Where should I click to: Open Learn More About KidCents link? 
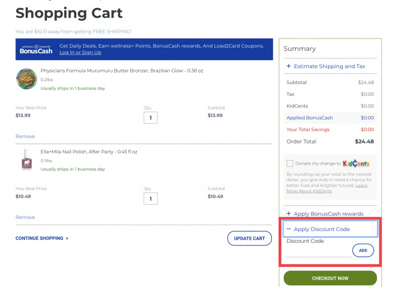click(327, 188)
